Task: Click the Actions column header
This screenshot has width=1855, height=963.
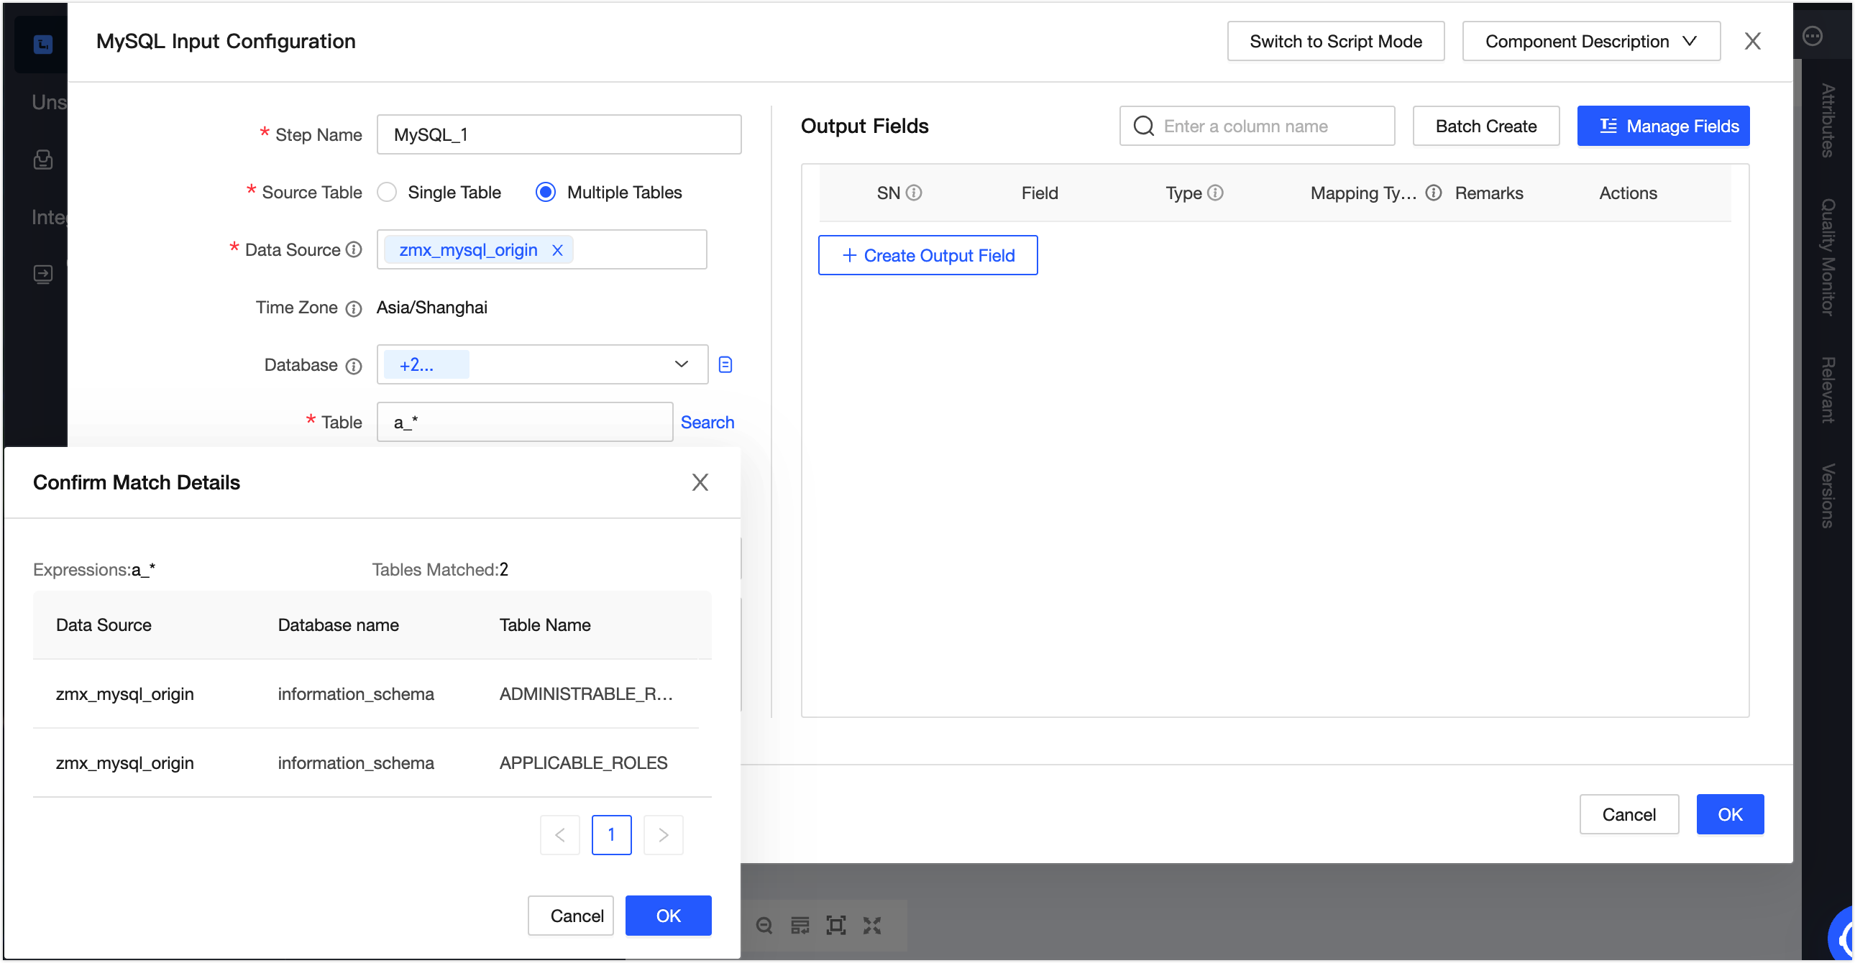Action: click(1628, 193)
